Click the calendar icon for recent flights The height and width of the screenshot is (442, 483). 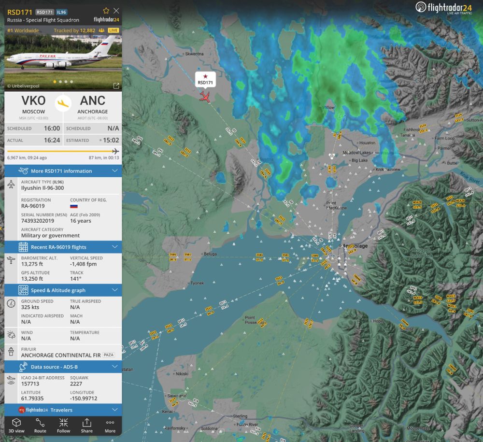23,247
